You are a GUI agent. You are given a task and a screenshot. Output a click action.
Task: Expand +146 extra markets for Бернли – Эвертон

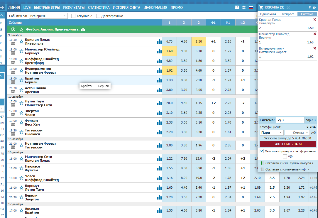(x=313, y=197)
